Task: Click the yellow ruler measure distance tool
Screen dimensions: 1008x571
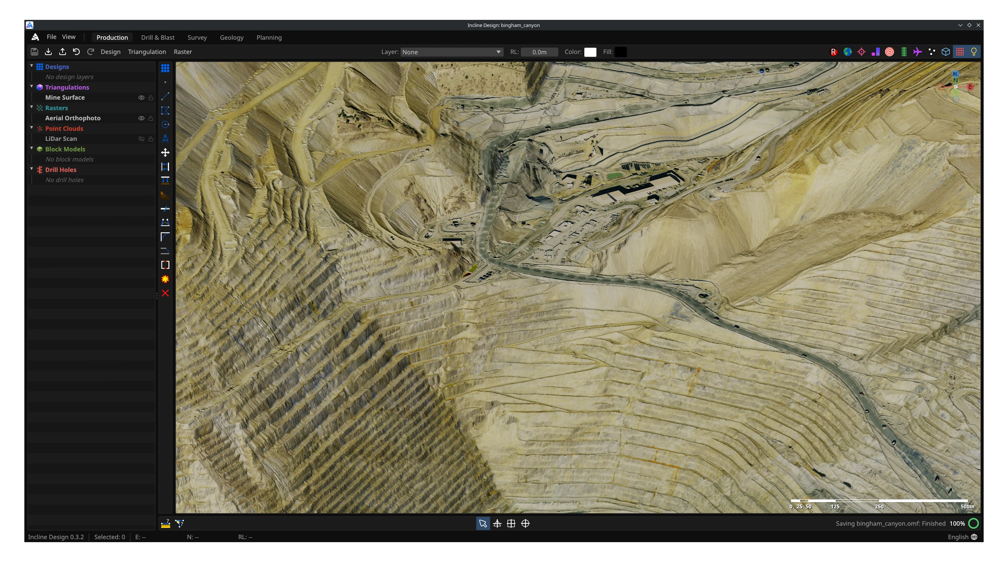Action: pos(166,523)
